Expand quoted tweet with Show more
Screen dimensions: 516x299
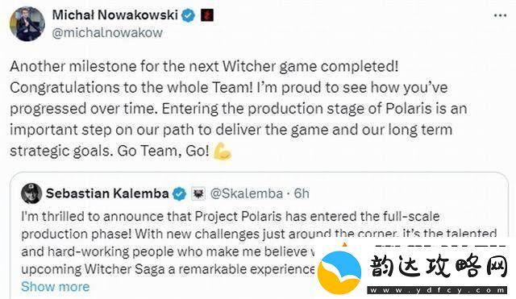pyautogui.click(x=56, y=286)
